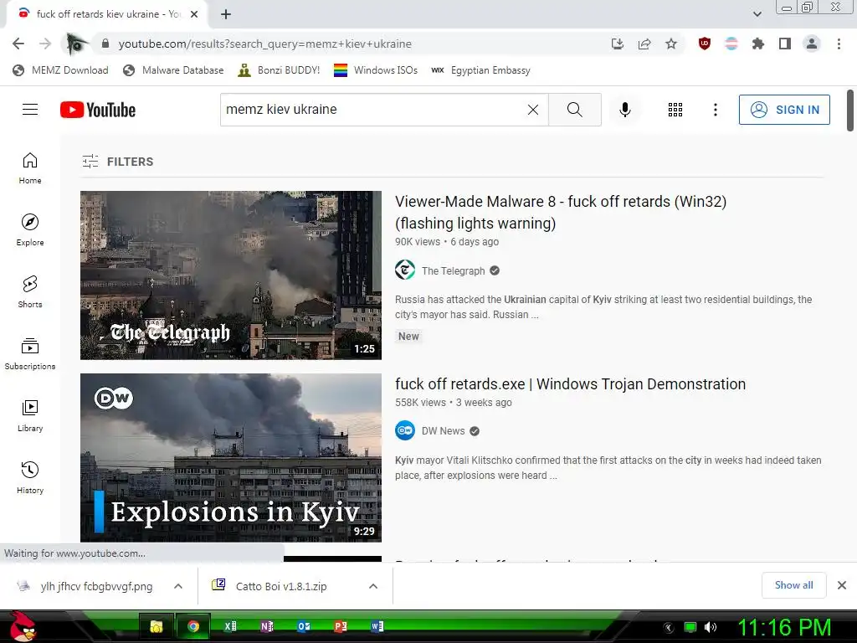The width and height of the screenshot is (857, 643).
Task: Open DW News channel name
Action: click(444, 431)
